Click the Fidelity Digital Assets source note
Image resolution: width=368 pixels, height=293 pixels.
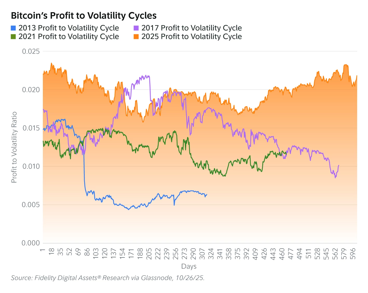tap(108, 278)
